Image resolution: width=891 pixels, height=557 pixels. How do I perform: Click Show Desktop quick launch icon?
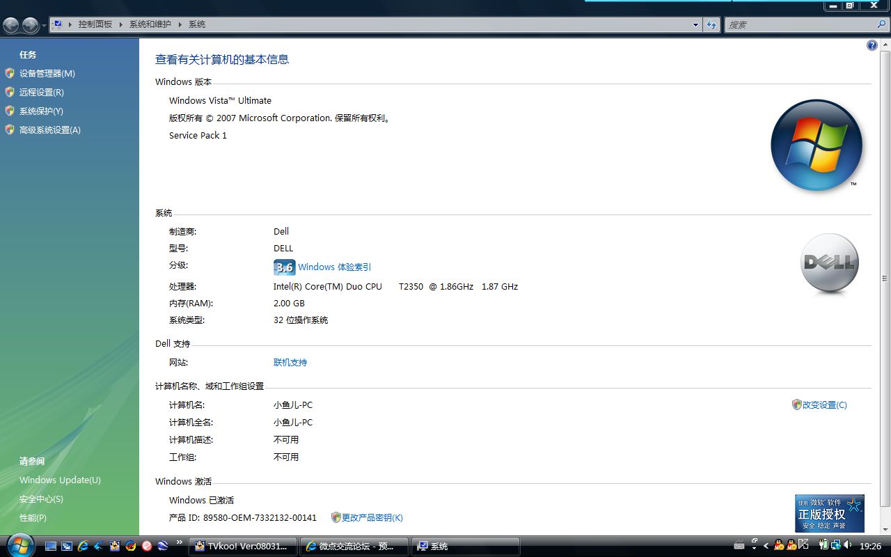tap(51, 546)
